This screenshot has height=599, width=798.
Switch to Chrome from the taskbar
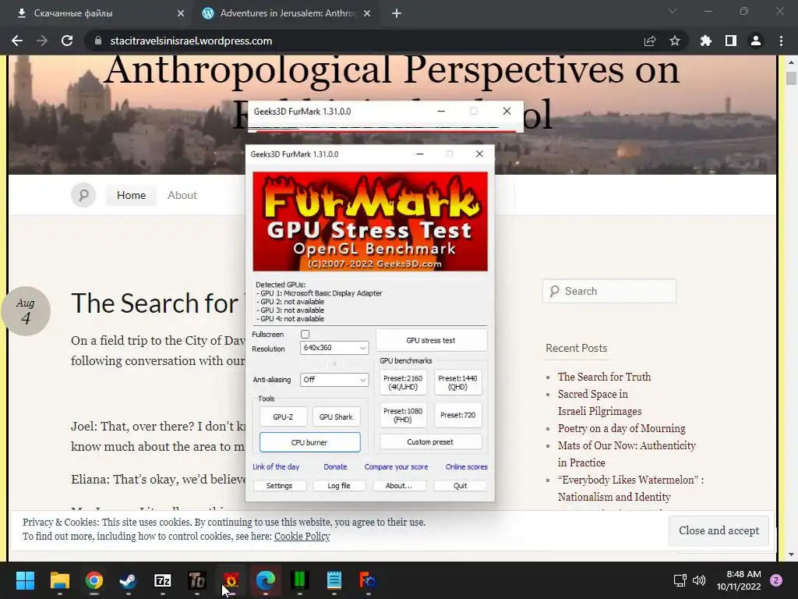(94, 580)
